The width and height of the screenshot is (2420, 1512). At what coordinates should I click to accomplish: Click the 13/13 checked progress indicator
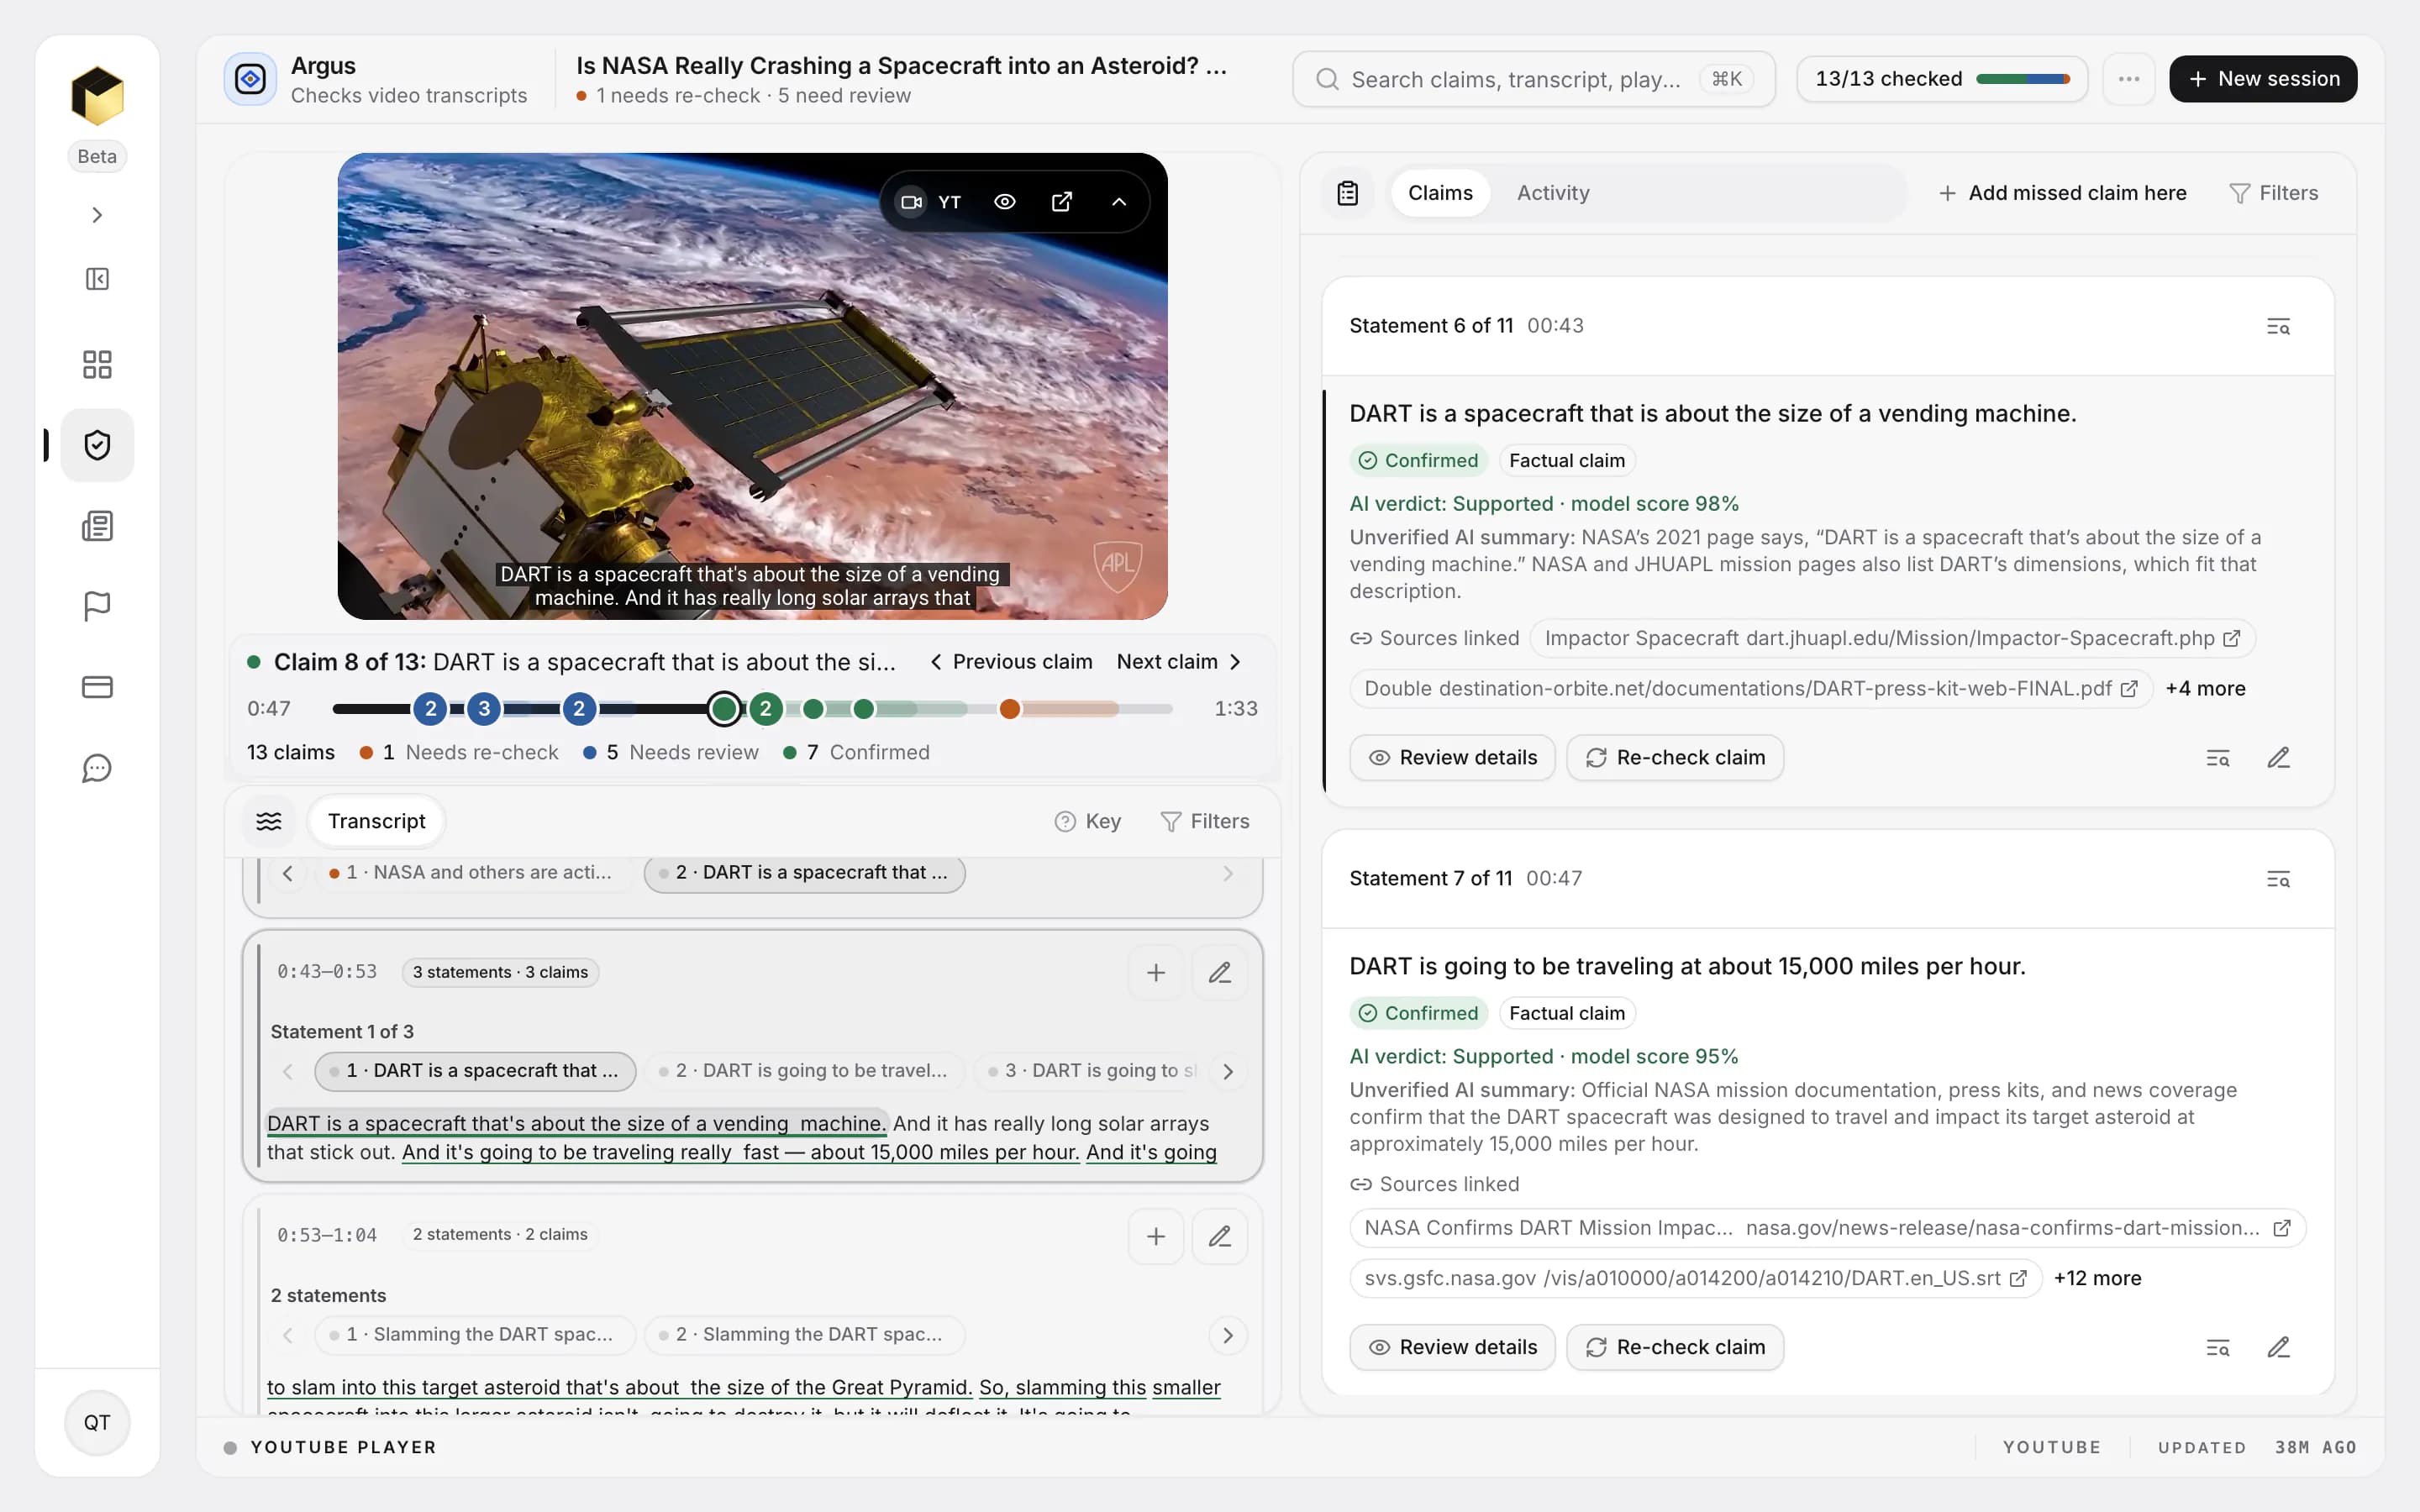coord(1941,79)
